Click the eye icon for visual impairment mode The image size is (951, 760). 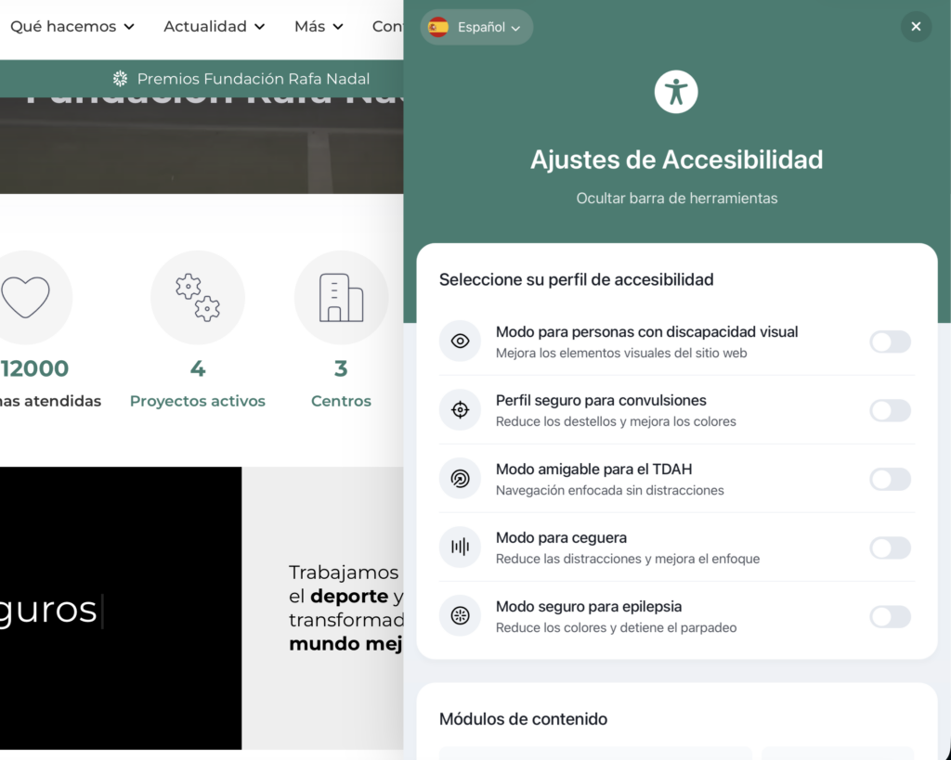coord(460,341)
